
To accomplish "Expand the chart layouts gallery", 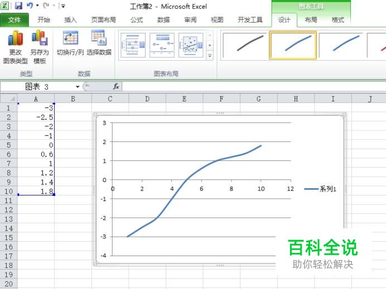I will pyautogui.click(x=210, y=56).
